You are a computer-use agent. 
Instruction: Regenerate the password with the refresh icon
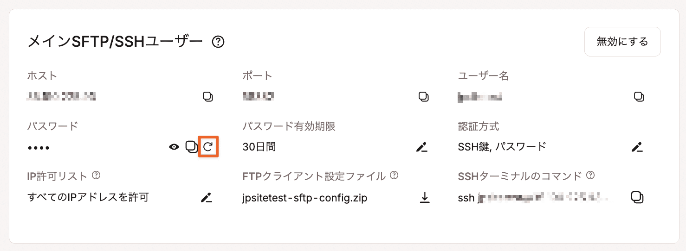tap(208, 147)
